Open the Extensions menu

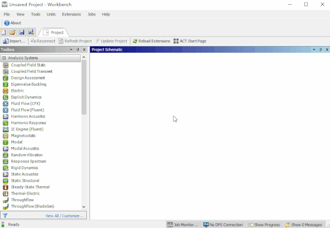click(72, 14)
